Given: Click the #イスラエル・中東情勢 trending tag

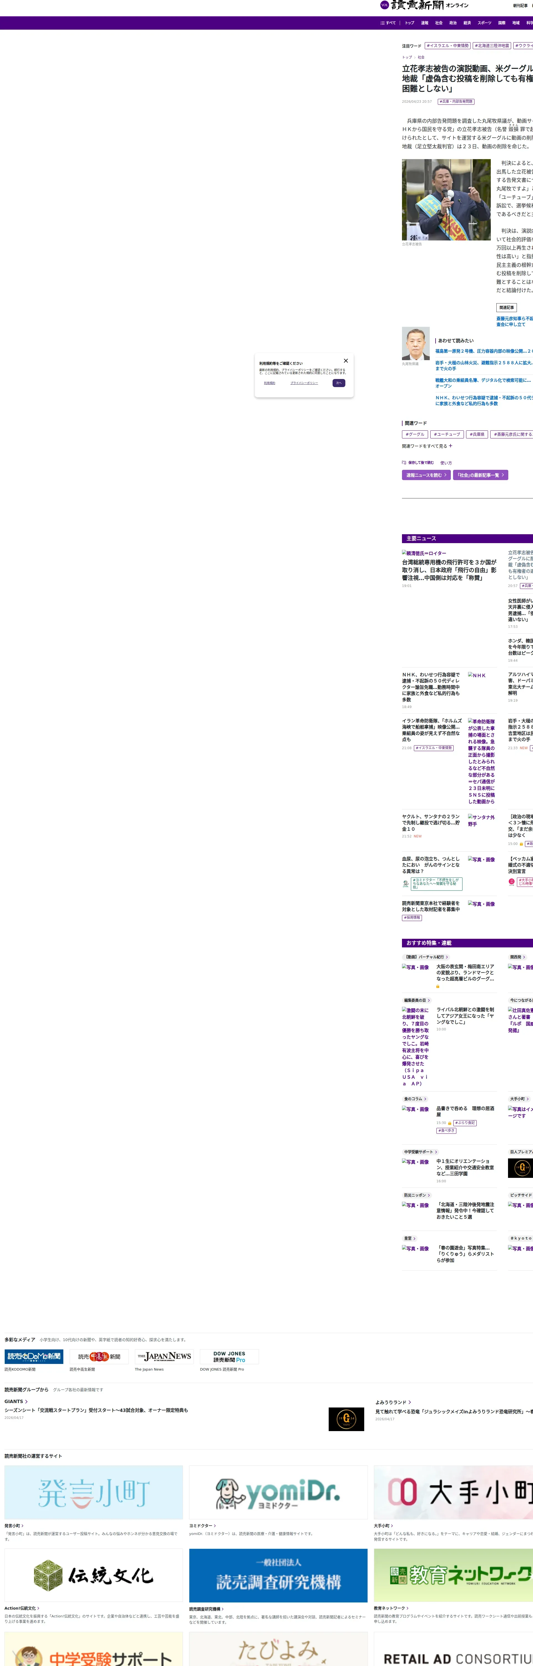Looking at the screenshot, I should 447,46.
